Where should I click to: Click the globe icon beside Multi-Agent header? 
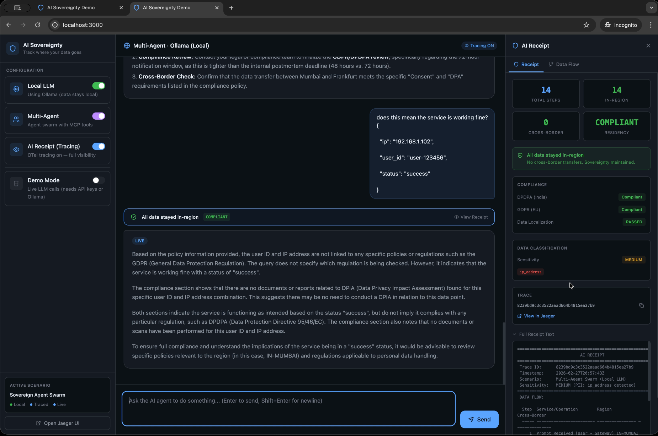click(x=127, y=45)
